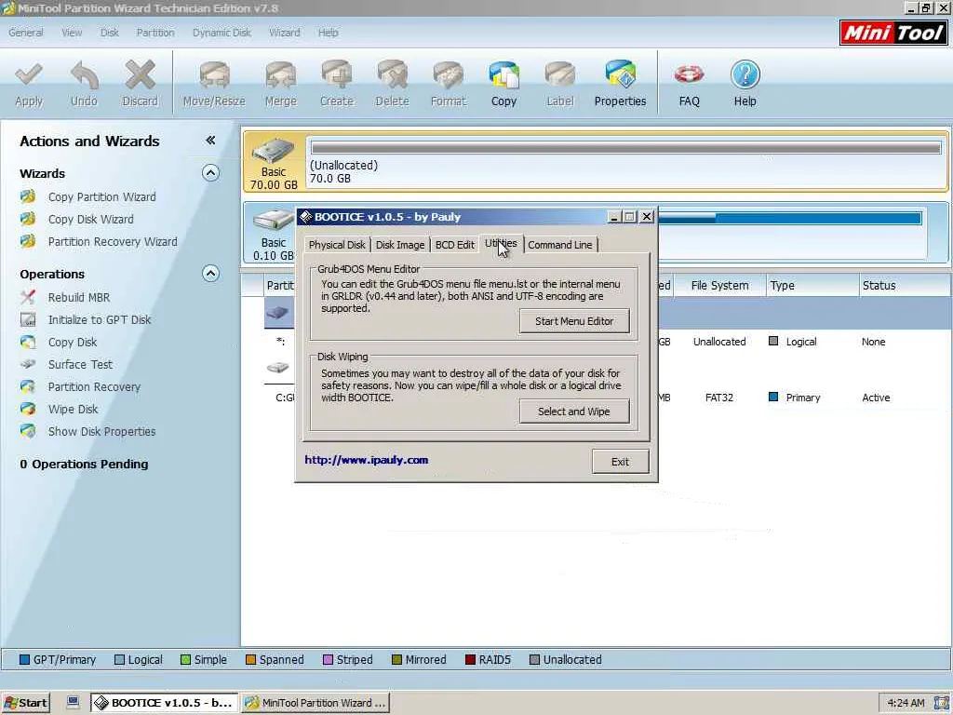Select the Merge partition tool
Screen dimensions: 953x715
281,85
